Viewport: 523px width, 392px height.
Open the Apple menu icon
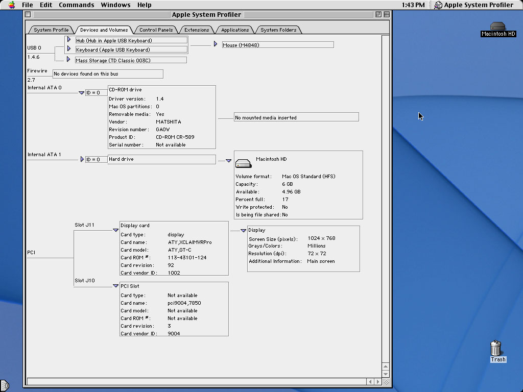[12, 5]
